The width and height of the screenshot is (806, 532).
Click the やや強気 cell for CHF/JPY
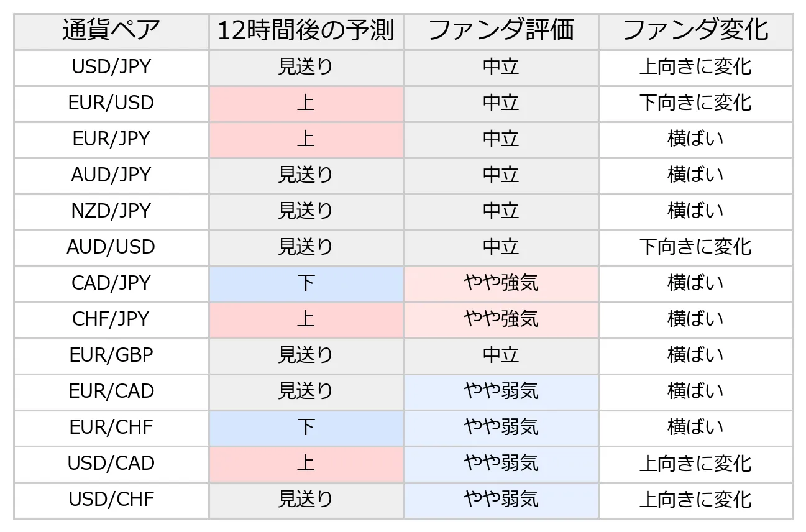[501, 319]
